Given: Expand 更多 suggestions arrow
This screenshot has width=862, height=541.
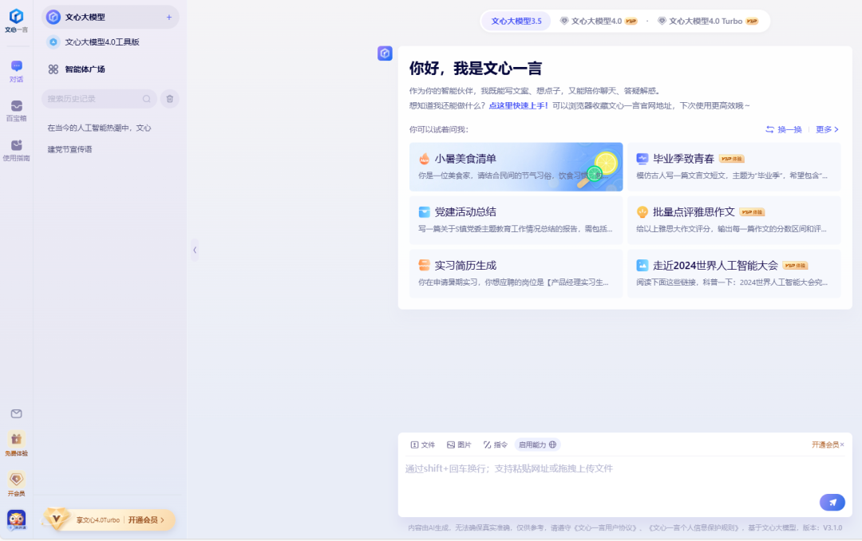Looking at the screenshot, I should (x=828, y=130).
